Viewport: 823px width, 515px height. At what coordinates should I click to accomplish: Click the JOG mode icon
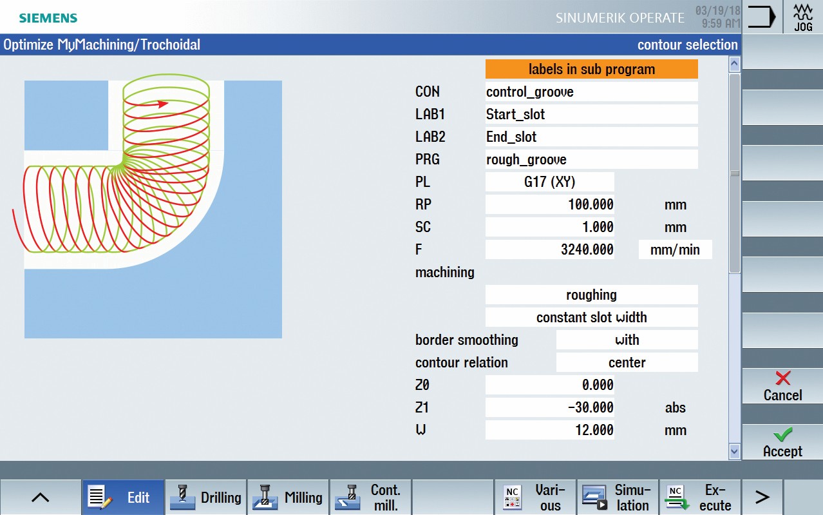(802, 17)
